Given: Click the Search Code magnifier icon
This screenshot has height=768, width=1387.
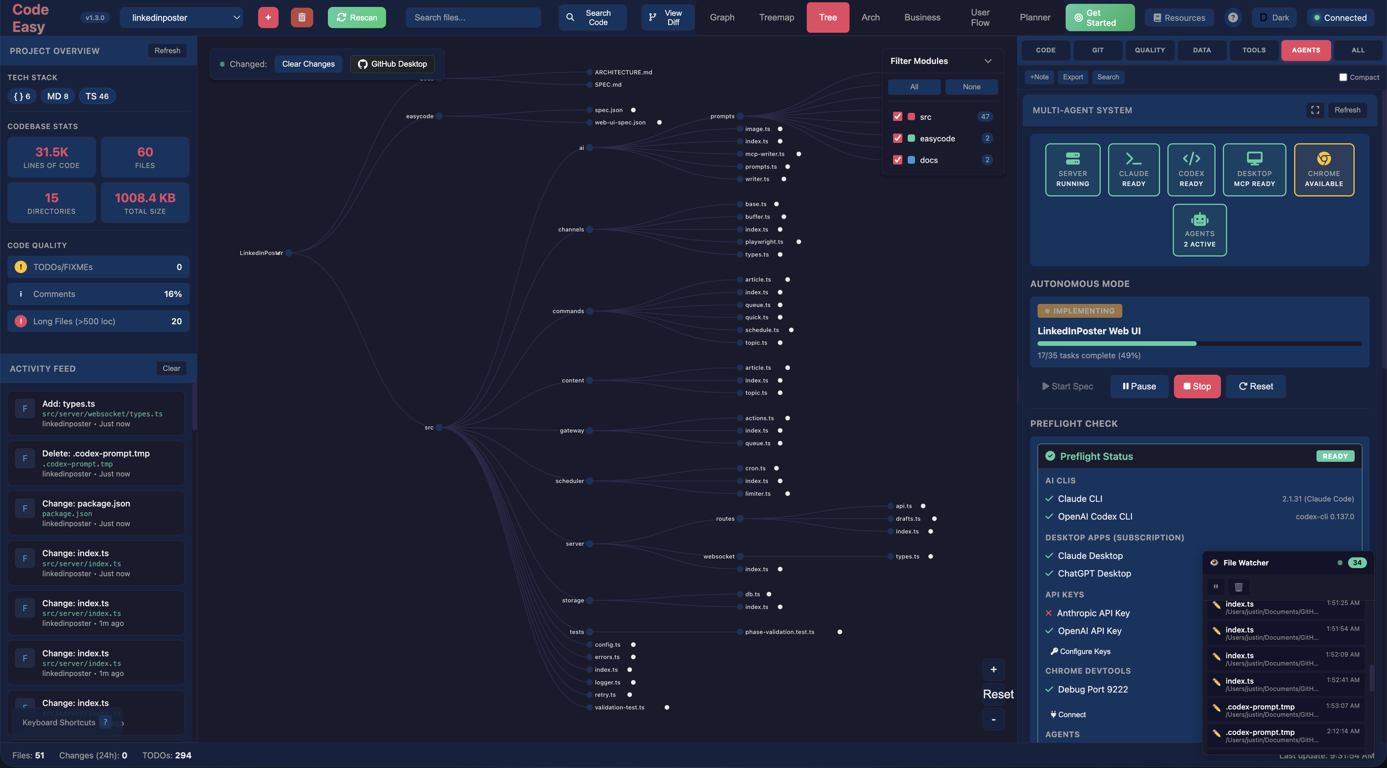Looking at the screenshot, I should coord(570,17).
